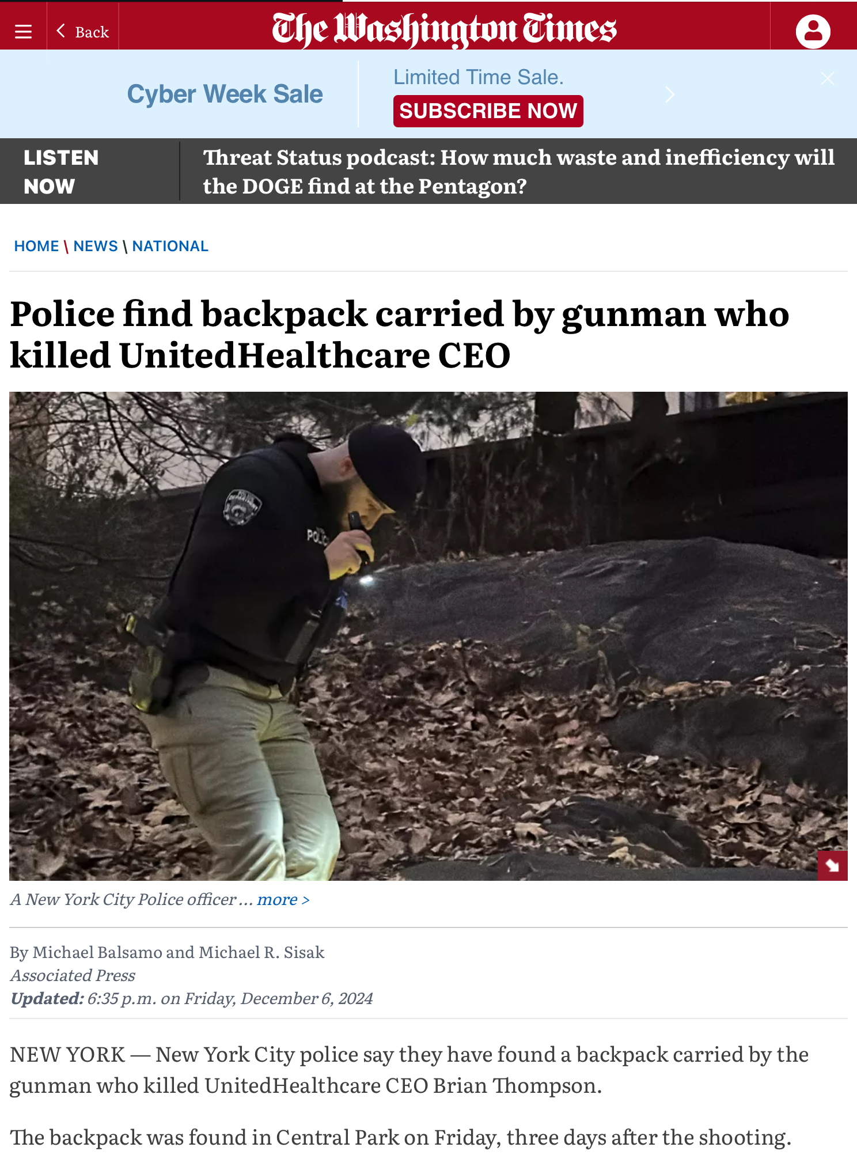Go to the HOME breadcrumb
The width and height of the screenshot is (857, 1170).
(36, 246)
